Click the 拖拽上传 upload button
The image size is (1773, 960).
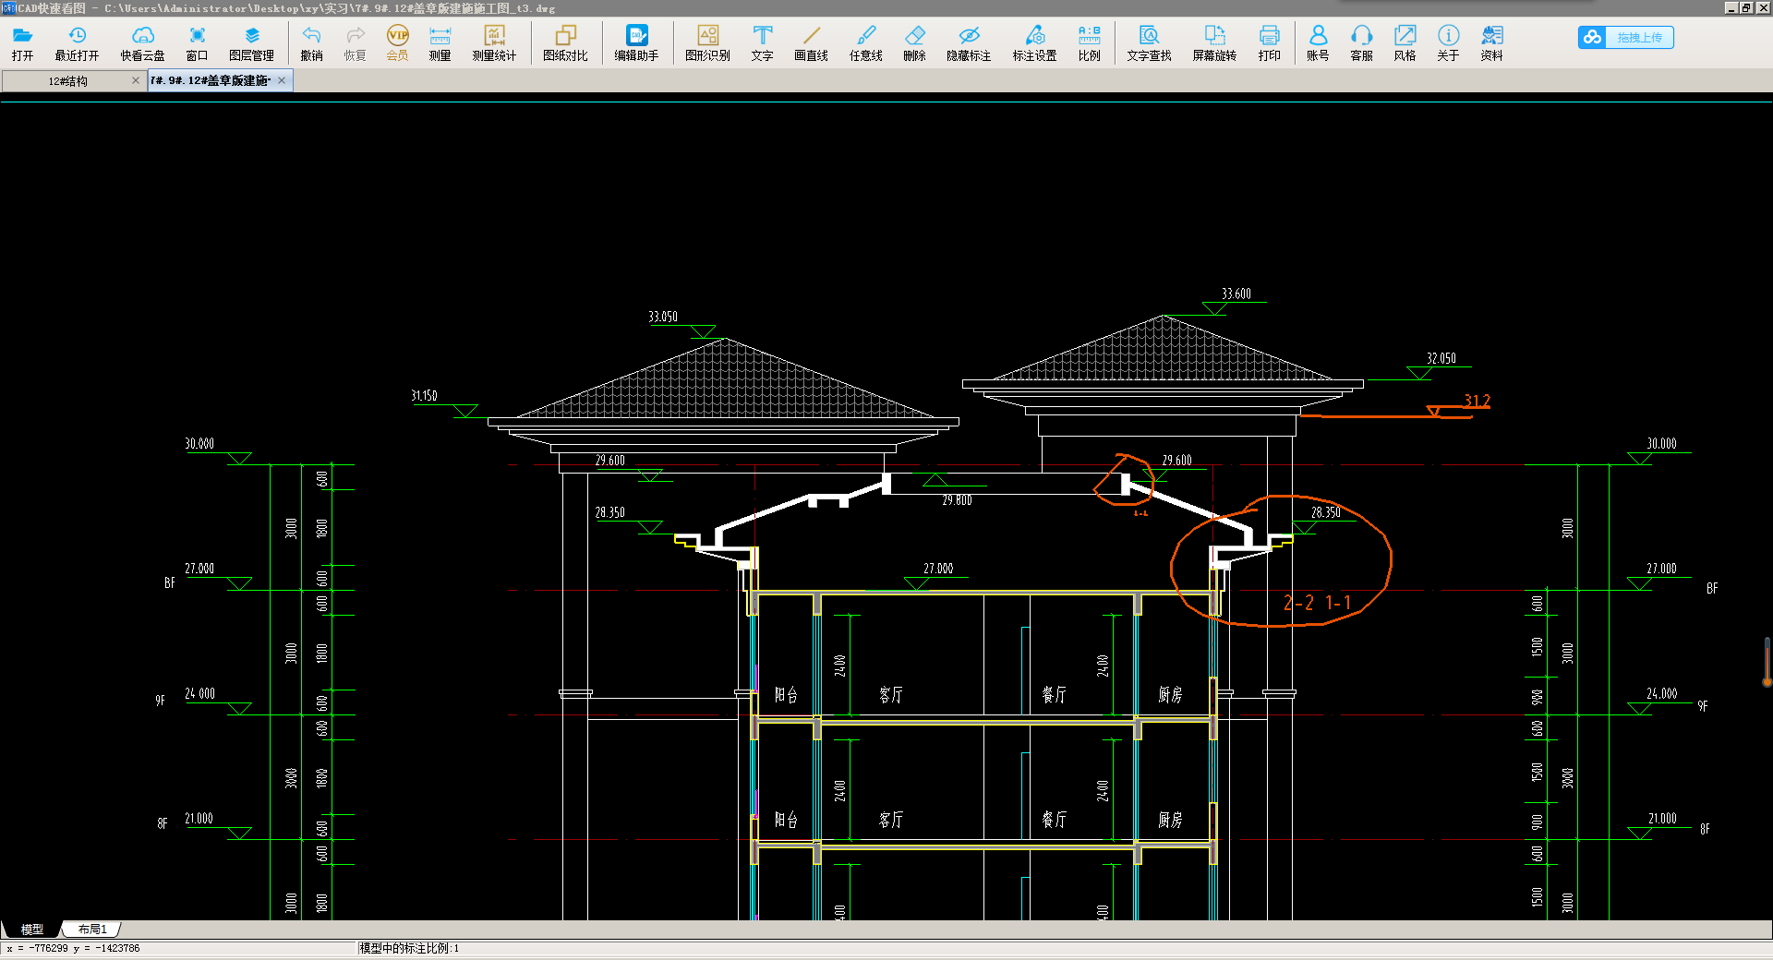(1625, 37)
